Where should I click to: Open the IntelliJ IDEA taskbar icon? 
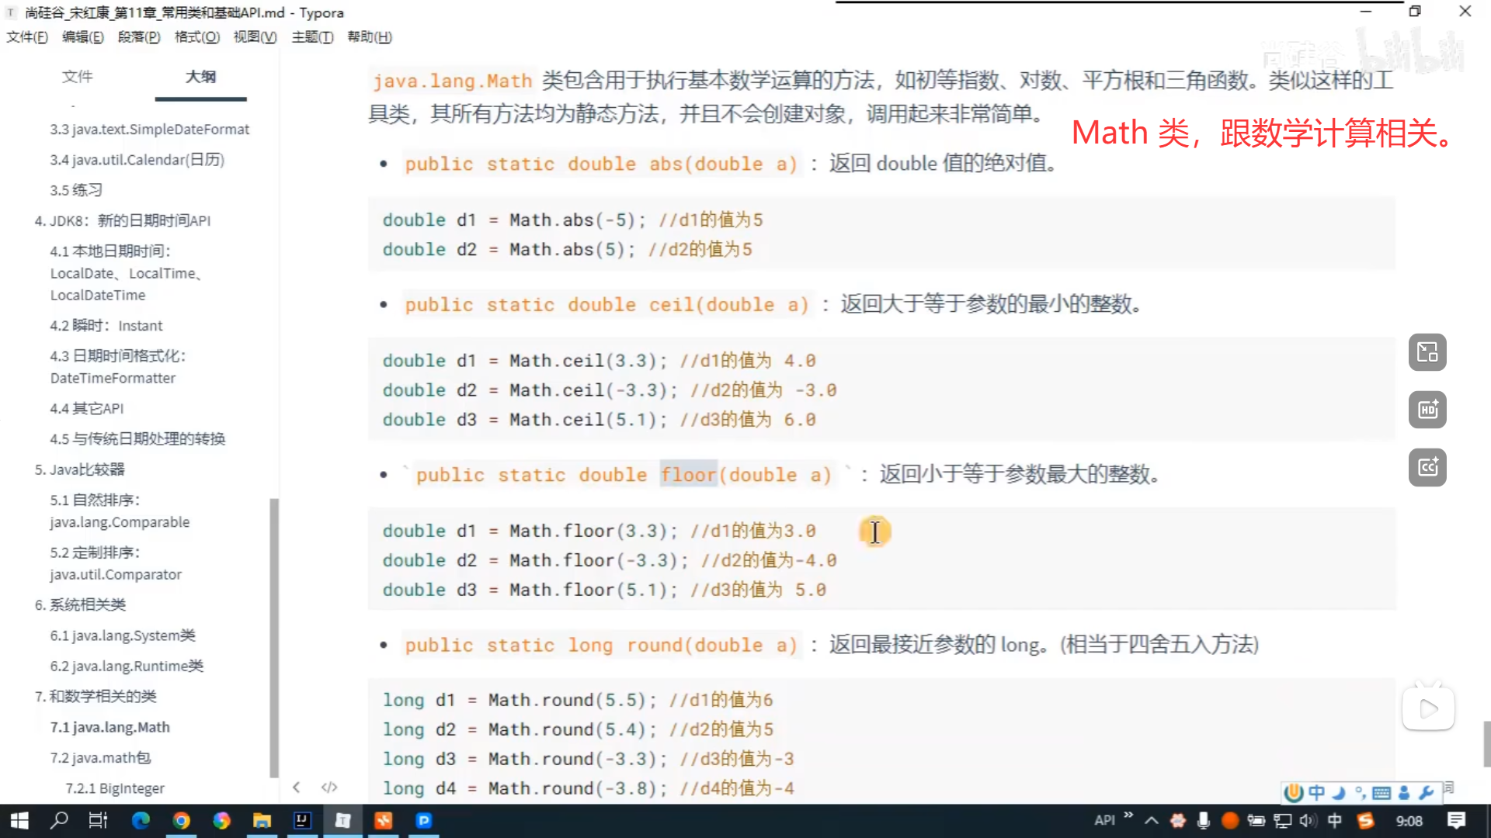click(302, 820)
